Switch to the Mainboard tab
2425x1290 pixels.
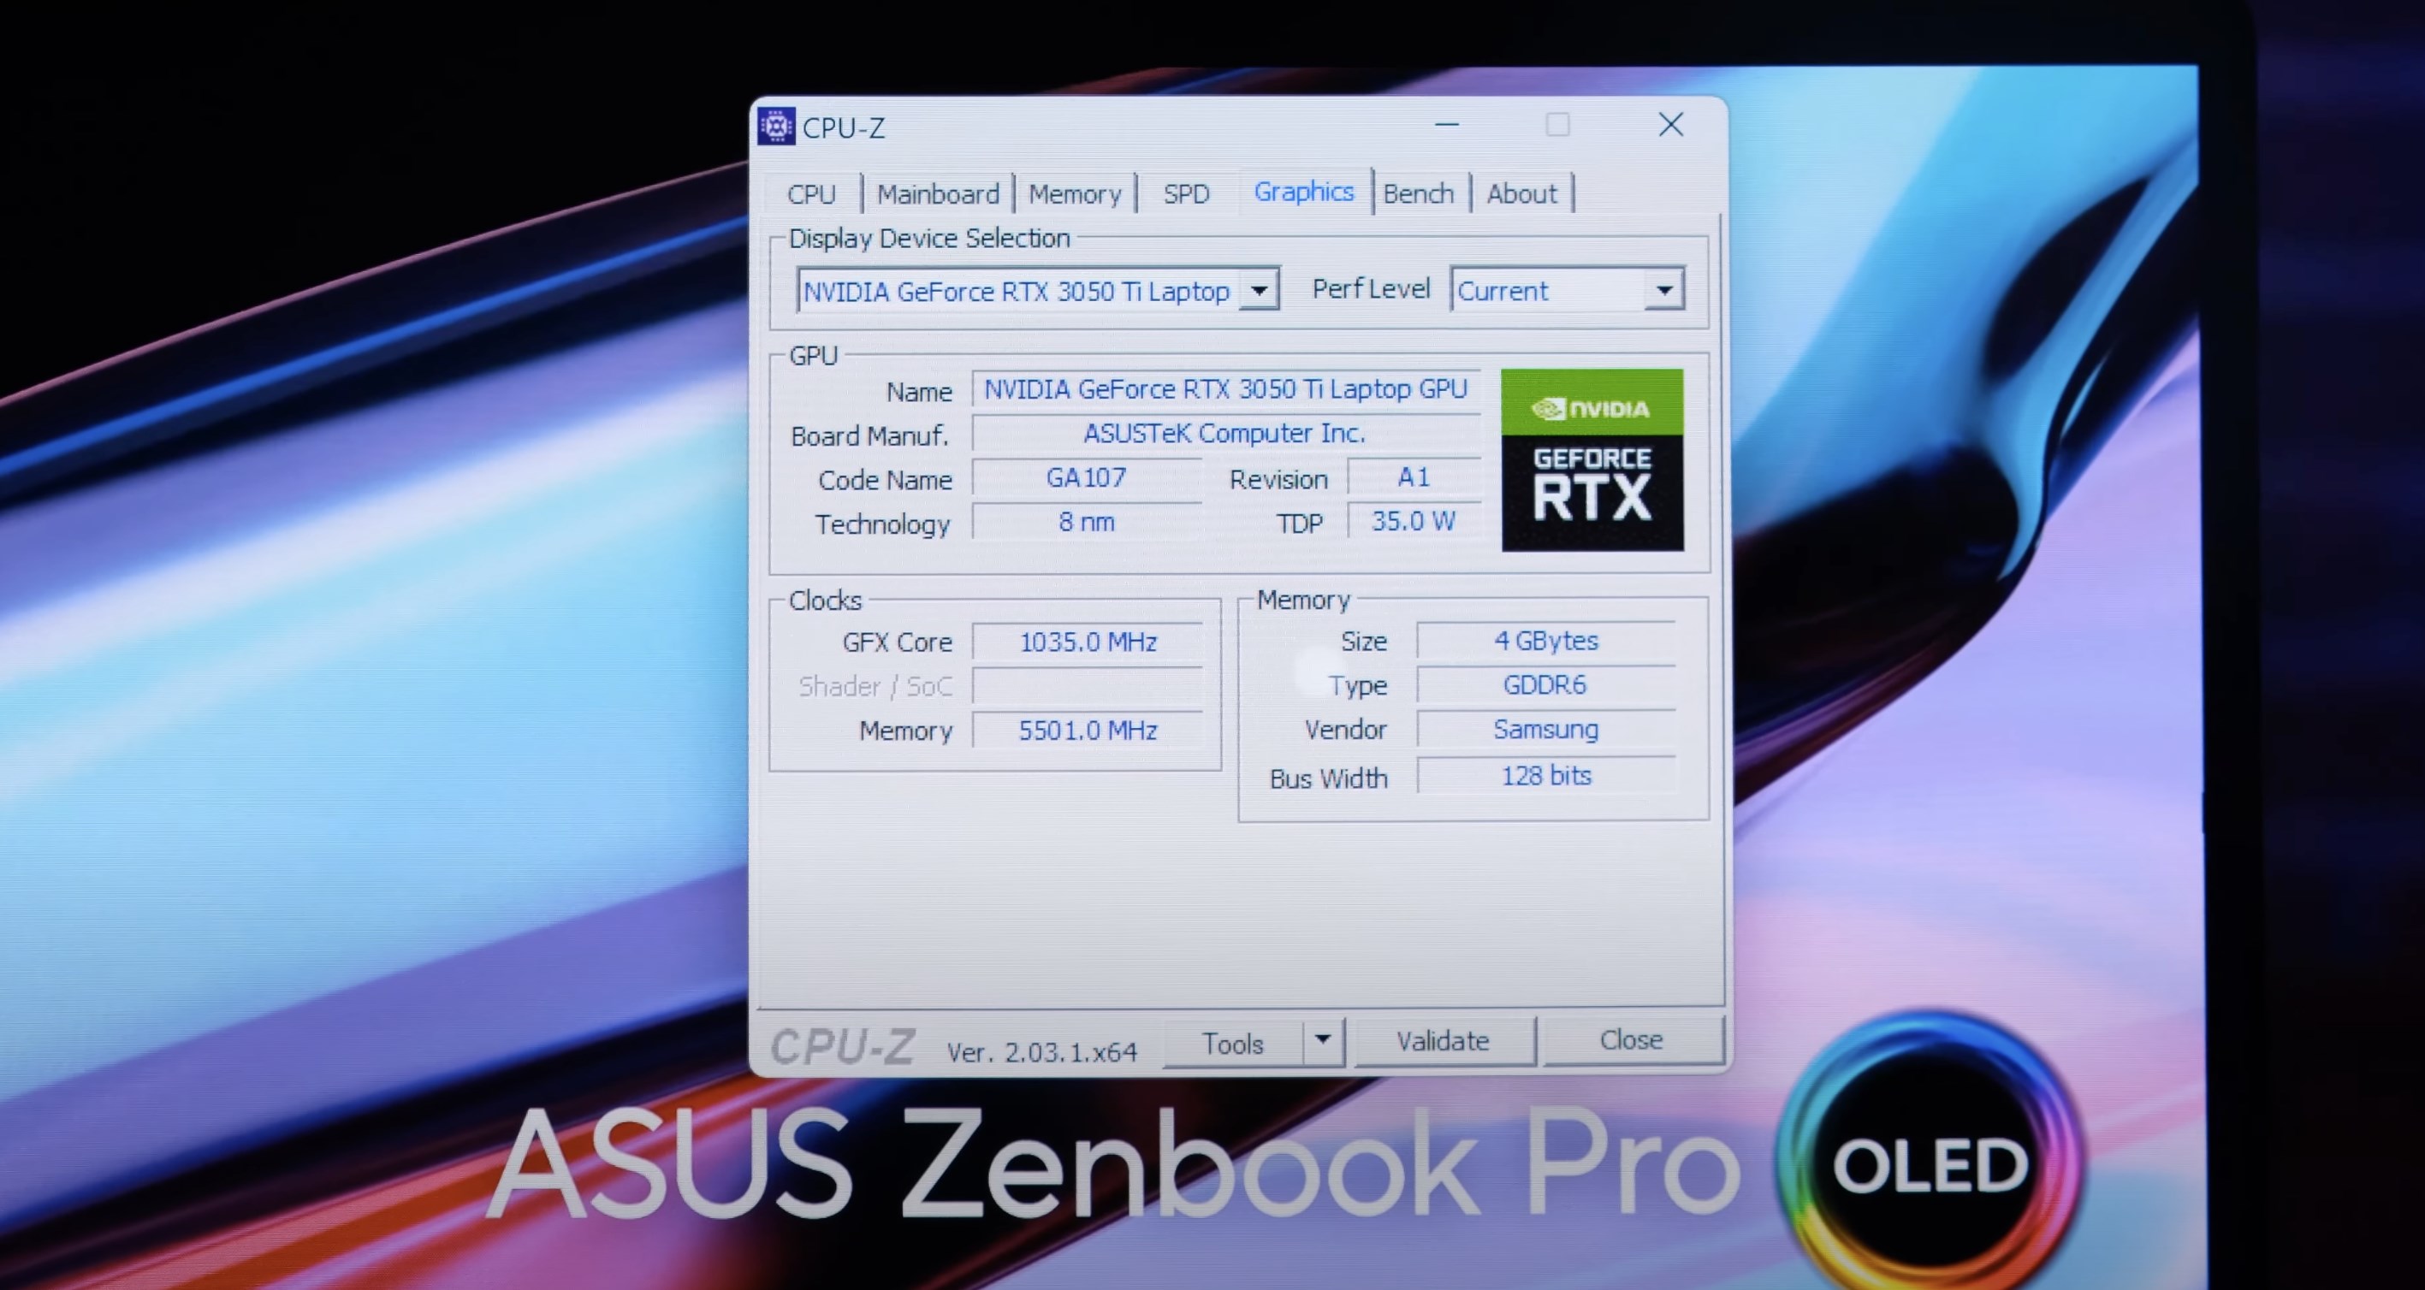[935, 192]
